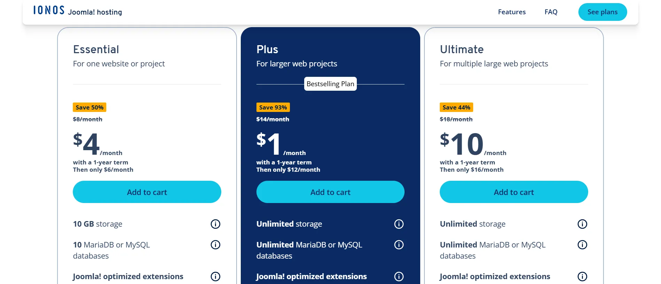This screenshot has height=284, width=661.
Task: View info about Essential's Joomla! optimized extensions
Action: (x=215, y=277)
